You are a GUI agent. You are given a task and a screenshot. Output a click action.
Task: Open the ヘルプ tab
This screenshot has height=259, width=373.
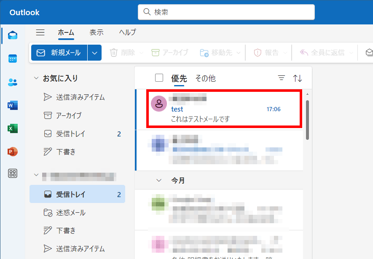[x=128, y=32]
